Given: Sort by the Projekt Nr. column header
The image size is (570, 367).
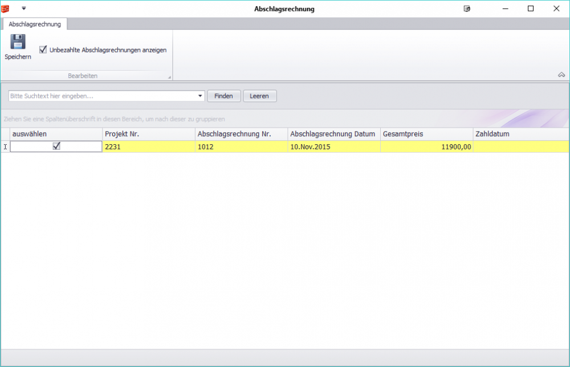Looking at the screenshot, I should (x=148, y=134).
